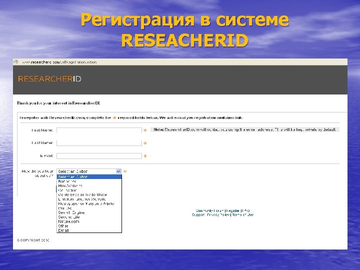Click into the E-mail field
Screen dimensions: 360x270
pos(99,156)
